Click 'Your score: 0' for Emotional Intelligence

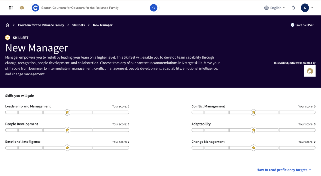(121, 142)
